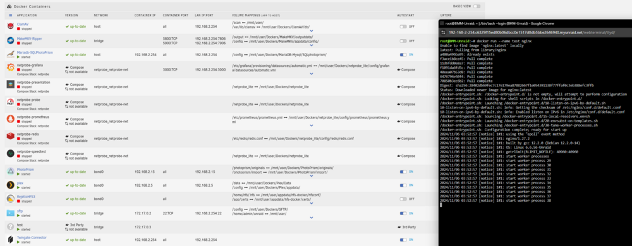This screenshot has width=632, height=246.
Task: Open the ClamAV container link
Action: (x=23, y=25)
